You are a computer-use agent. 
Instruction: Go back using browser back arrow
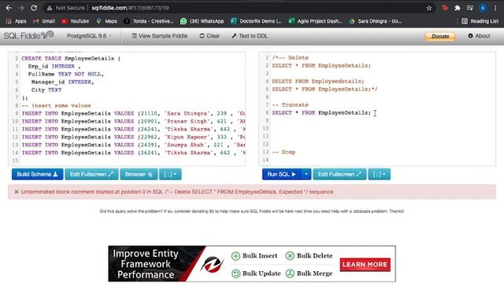(9, 8)
